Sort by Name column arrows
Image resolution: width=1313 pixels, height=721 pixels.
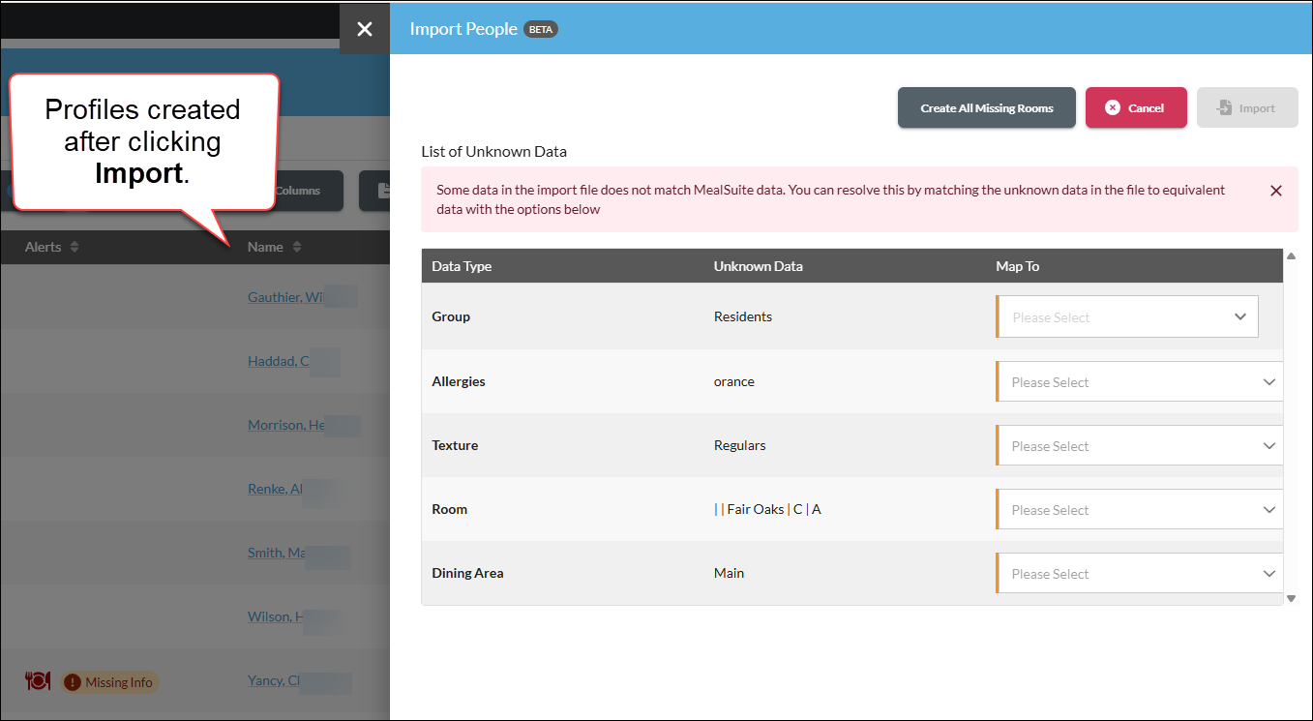click(x=297, y=247)
